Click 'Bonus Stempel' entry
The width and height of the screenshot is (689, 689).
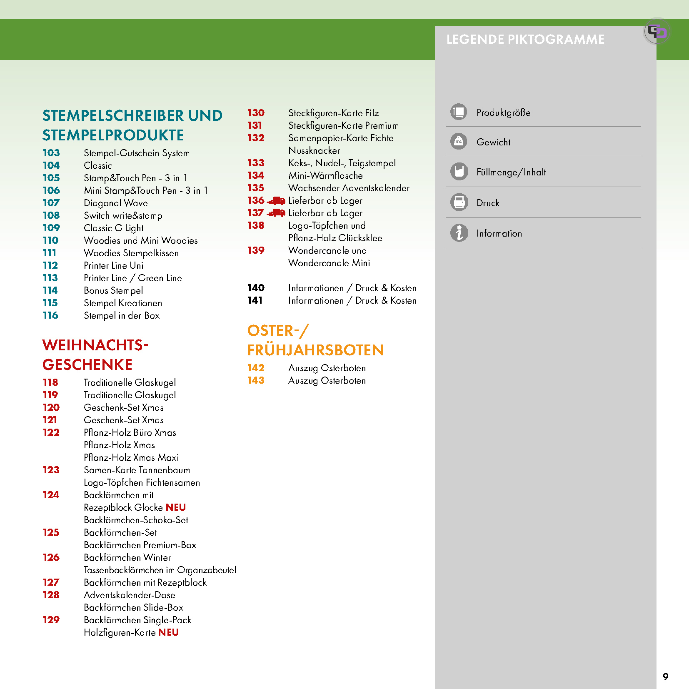[113, 291]
